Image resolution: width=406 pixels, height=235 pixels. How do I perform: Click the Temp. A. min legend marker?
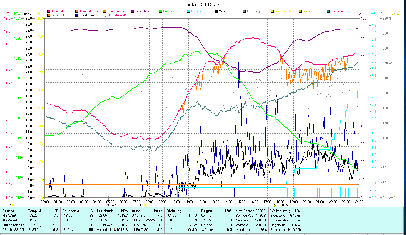click(77, 11)
